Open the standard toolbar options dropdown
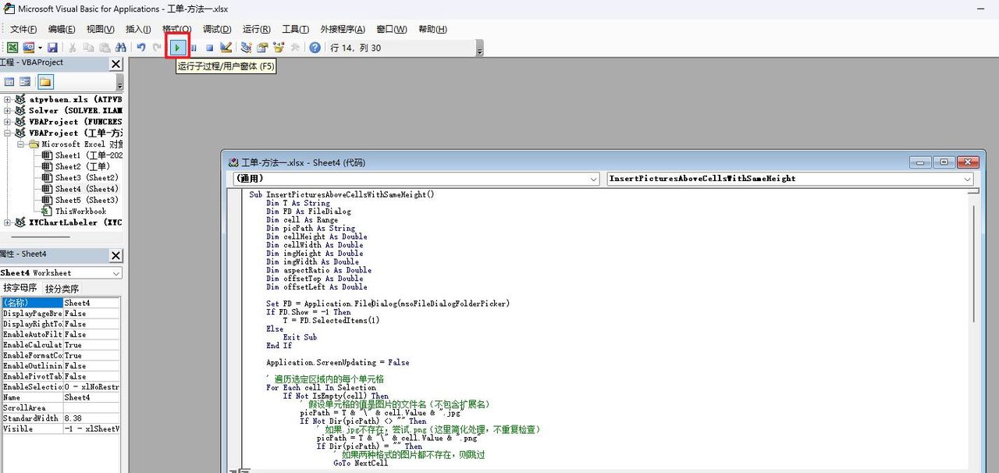The width and height of the screenshot is (999, 473). tap(480, 49)
